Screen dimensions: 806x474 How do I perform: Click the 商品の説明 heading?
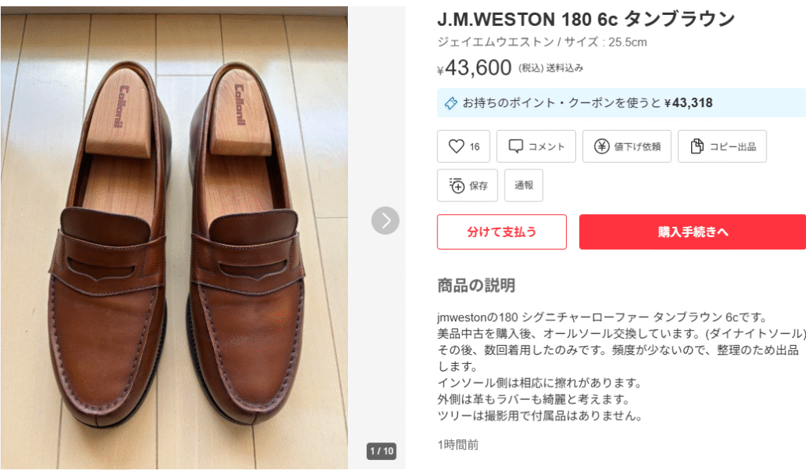[x=476, y=285]
